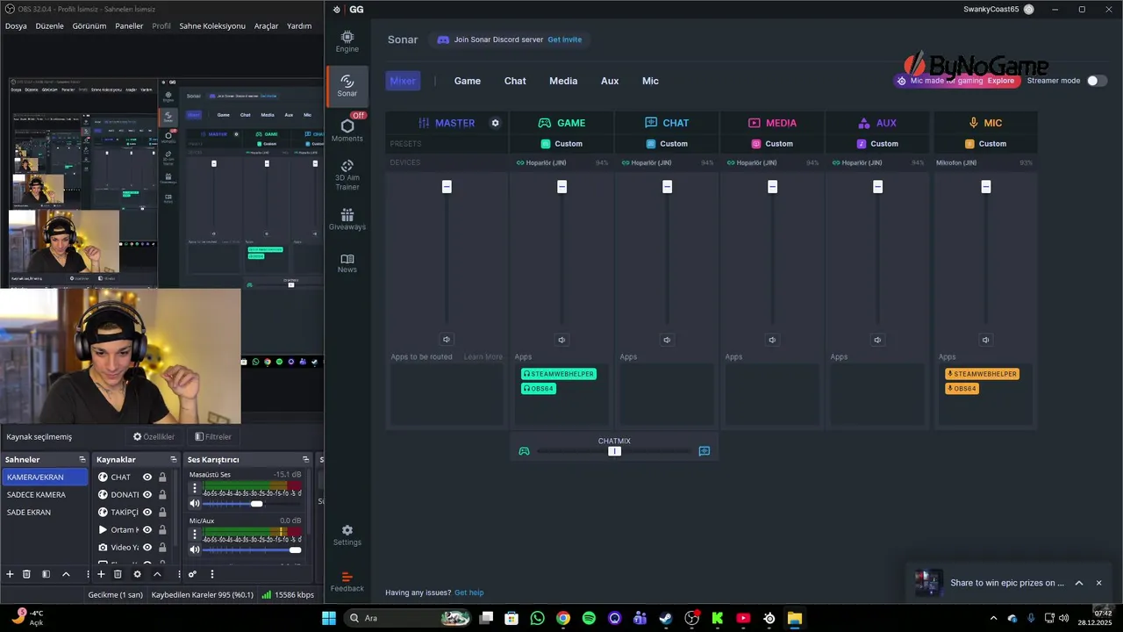Open Spotify from the taskbar

tap(589, 618)
